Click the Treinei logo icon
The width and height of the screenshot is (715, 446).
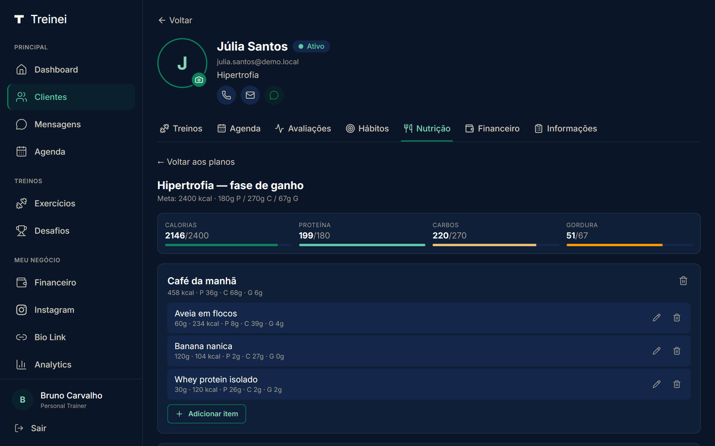click(19, 20)
